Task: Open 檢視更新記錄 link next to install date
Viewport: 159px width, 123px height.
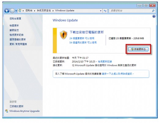Action: pos(105,62)
